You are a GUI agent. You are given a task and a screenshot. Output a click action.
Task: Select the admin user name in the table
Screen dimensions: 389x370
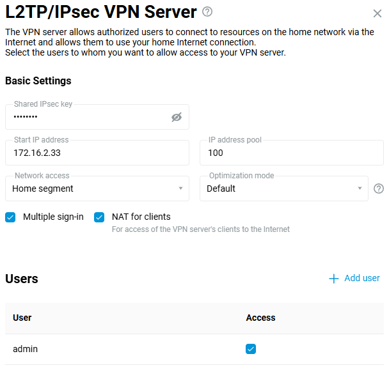click(x=26, y=349)
